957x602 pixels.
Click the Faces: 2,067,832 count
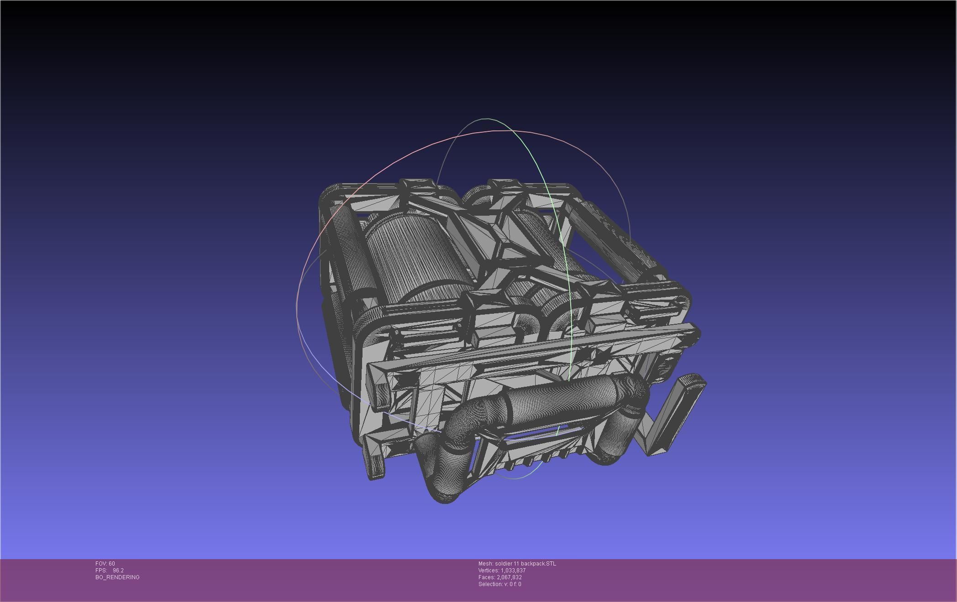[500, 577]
